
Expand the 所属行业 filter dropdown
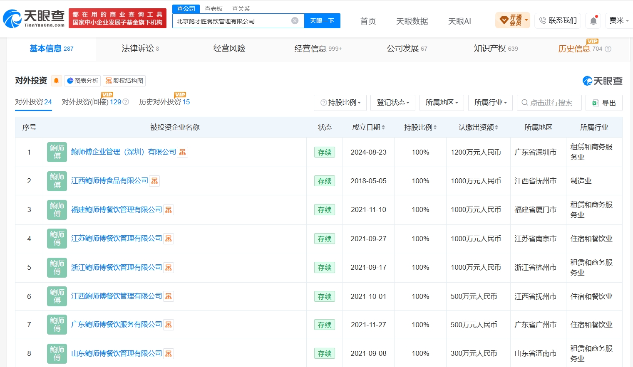click(x=490, y=103)
